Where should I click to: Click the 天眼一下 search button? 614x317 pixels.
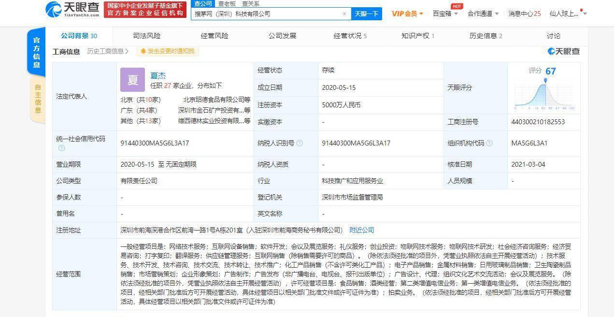coord(366,14)
